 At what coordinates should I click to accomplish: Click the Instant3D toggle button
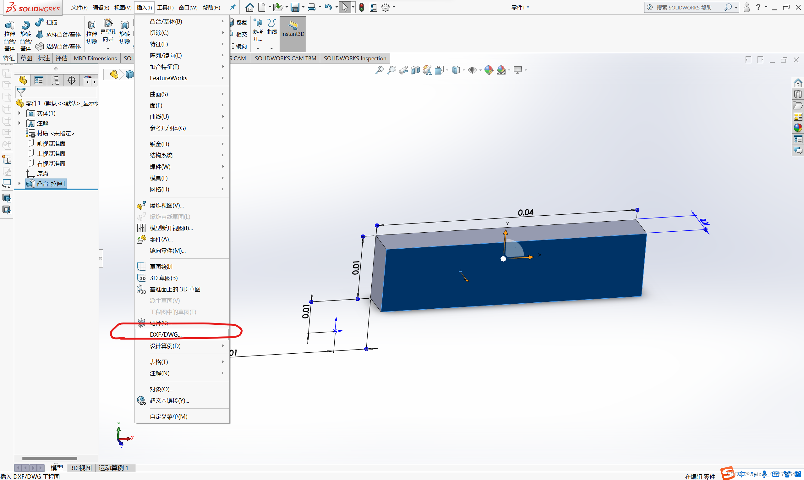(293, 29)
